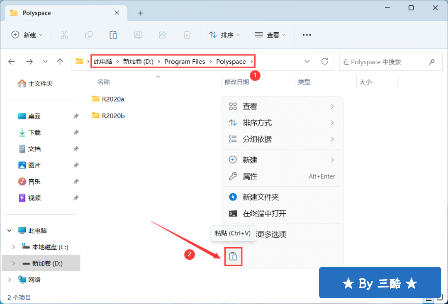Close the Polyspace tab

tap(117, 13)
